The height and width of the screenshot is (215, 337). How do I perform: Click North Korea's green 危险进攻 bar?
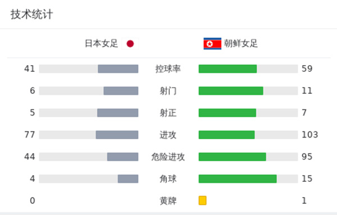(233, 157)
